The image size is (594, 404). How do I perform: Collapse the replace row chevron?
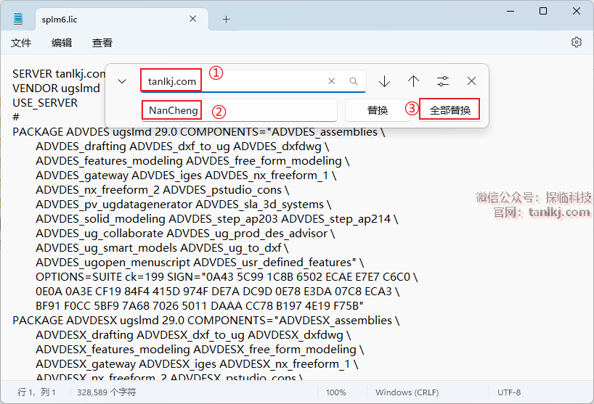coord(122,81)
